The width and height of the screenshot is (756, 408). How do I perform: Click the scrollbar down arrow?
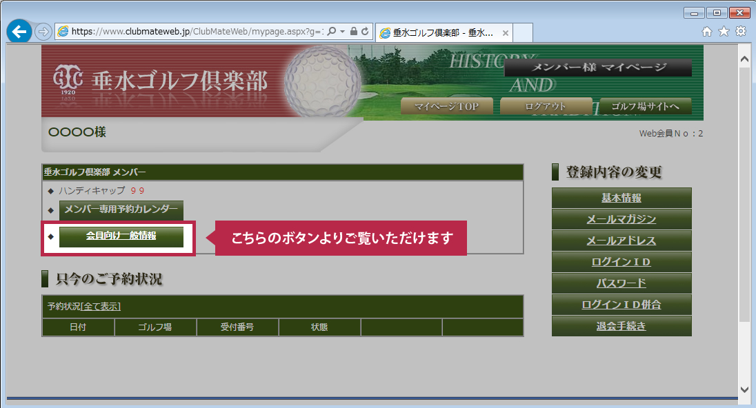pyautogui.click(x=744, y=389)
